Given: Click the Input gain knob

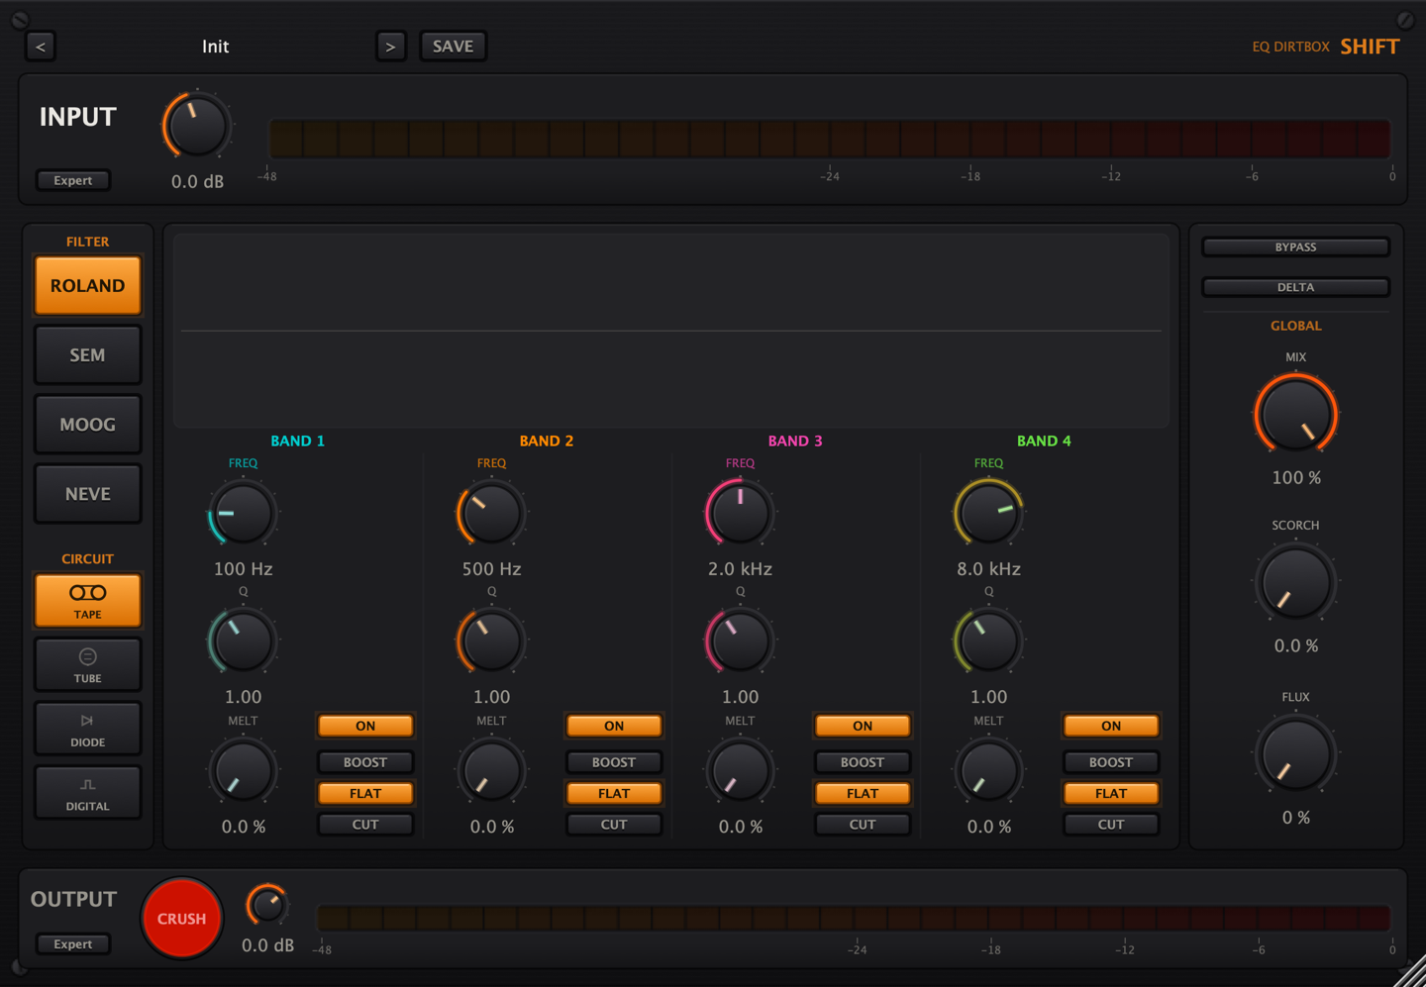Looking at the screenshot, I should click(x=197, y=126).
